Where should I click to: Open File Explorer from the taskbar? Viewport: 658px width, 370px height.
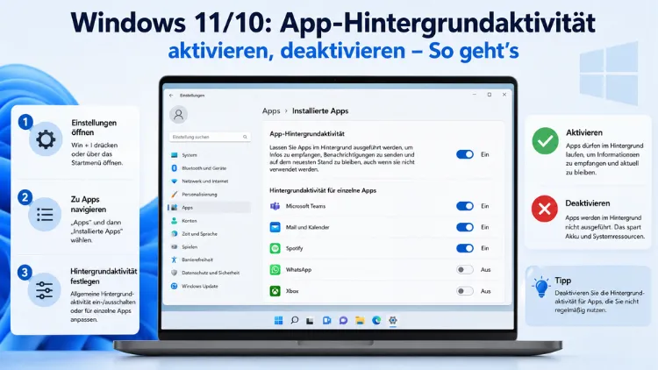tap(360, 321)
